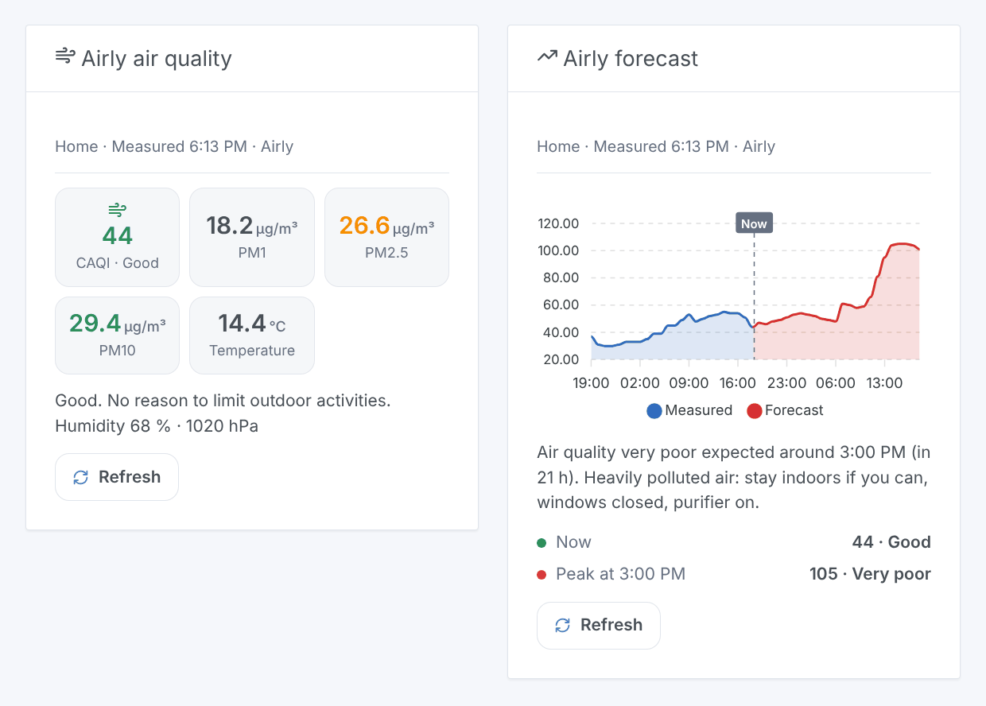Click the 13:00 x-axis label
This screenshot has width=986, height=706.
click(x=884, y=383)
